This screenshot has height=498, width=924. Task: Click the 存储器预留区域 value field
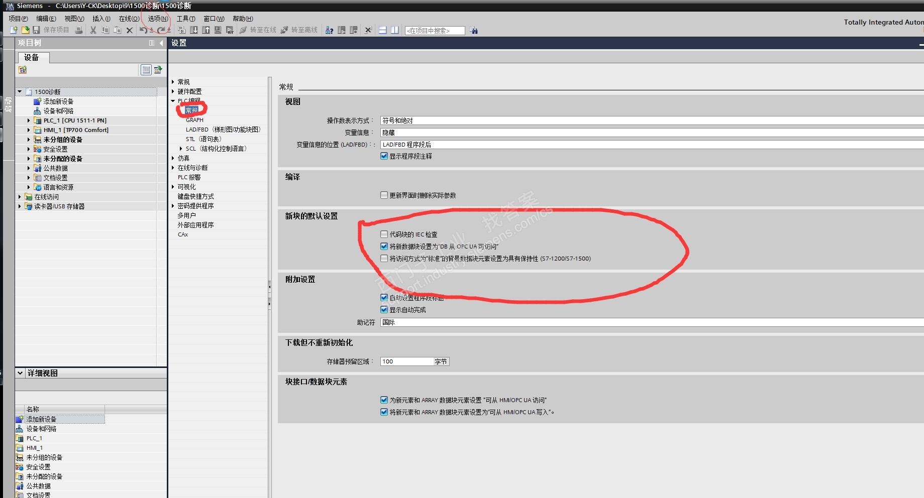[x=407, y=361]
